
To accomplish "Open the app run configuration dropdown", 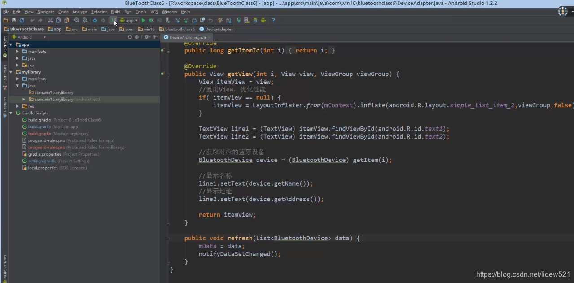I will pyautogui.click(x=129, y=20).
